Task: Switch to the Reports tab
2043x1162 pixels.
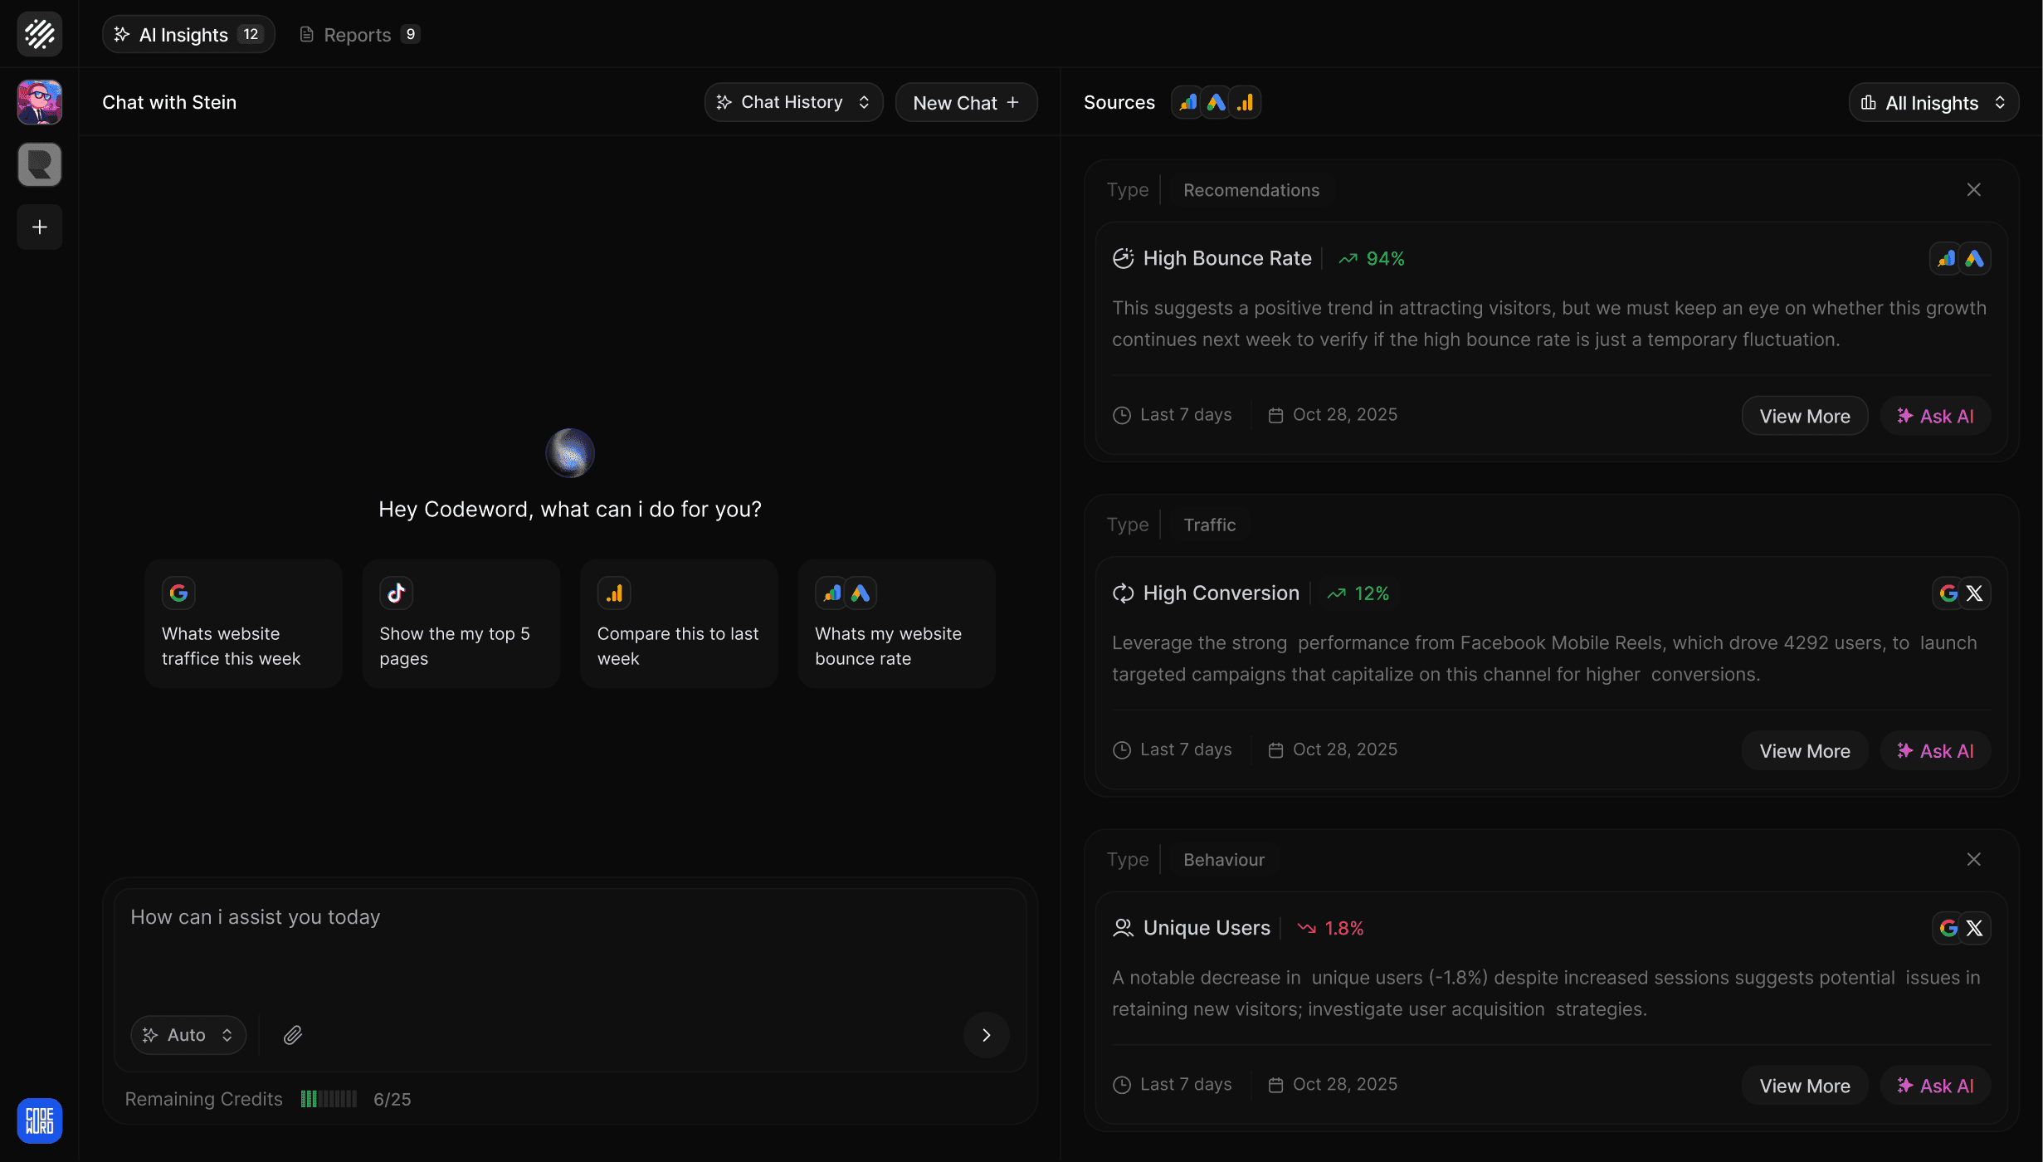Action: coord(358,34)
